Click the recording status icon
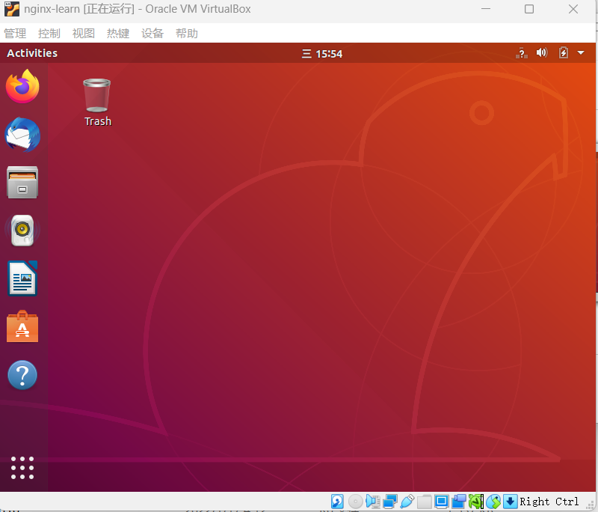Image resolution: width=598 pixels, height=512 pixels. (459, 502)
